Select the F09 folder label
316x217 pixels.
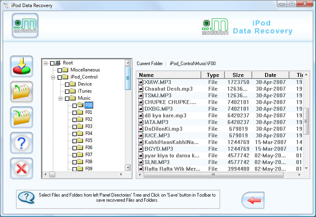[88, 169]
